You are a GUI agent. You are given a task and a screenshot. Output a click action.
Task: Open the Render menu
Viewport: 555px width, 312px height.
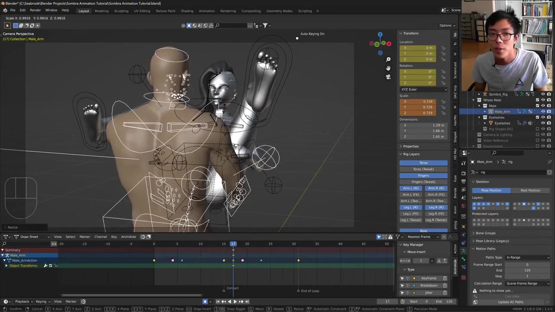click(x=35, y=10)
